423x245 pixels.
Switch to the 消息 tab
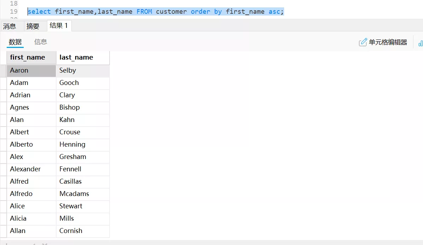10,26
